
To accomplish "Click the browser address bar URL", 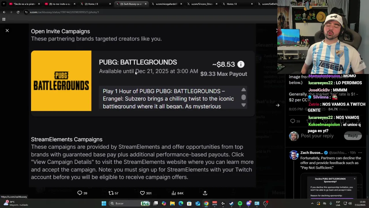I will click(65, 12).
